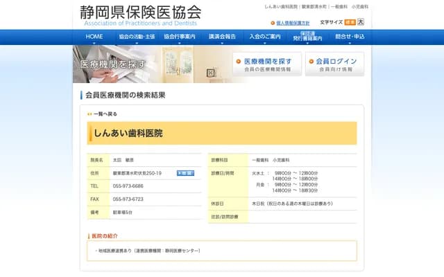Expand the 協会の活動・主張 menu
444x277 pixels.
point(137,37)
